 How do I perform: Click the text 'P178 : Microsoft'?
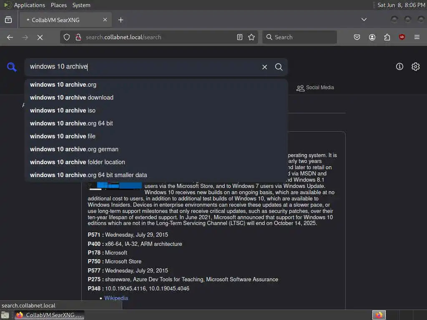pos(107,253)
